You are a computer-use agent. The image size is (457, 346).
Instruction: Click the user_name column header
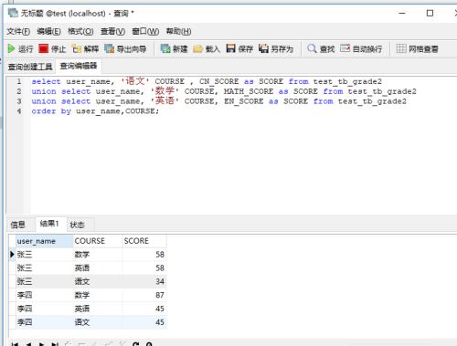(x=45, y=241)
